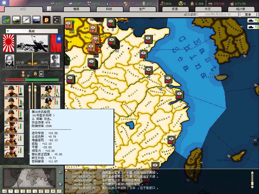Click the right defender list scrollbar
Viewport: 259px width, 194px height.
[x=35, y=97]
